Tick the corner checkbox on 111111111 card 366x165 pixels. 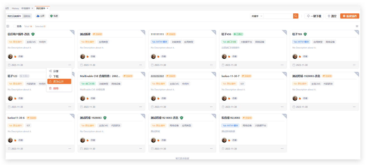(x=214, y=32)
